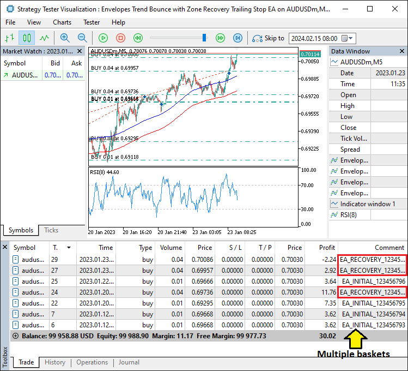408x371 pixels.
Task: Select the RSI(8) row in Data Window
Action: [368, 215]
